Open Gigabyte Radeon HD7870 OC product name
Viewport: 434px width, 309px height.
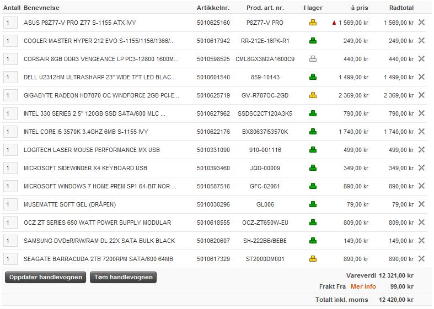click(101, 95)
